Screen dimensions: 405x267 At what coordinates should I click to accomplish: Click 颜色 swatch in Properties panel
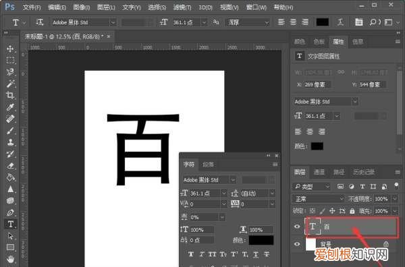click(x=317, y=146)
